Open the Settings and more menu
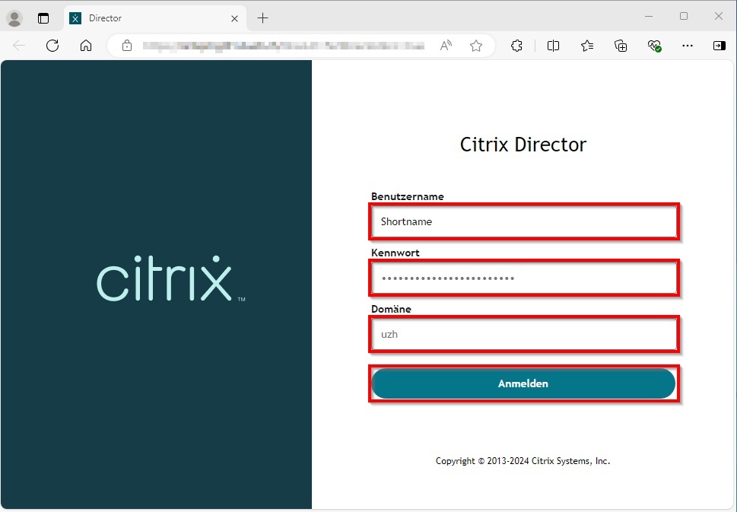Viewport: 737px width, 512px height. point(688,46)
